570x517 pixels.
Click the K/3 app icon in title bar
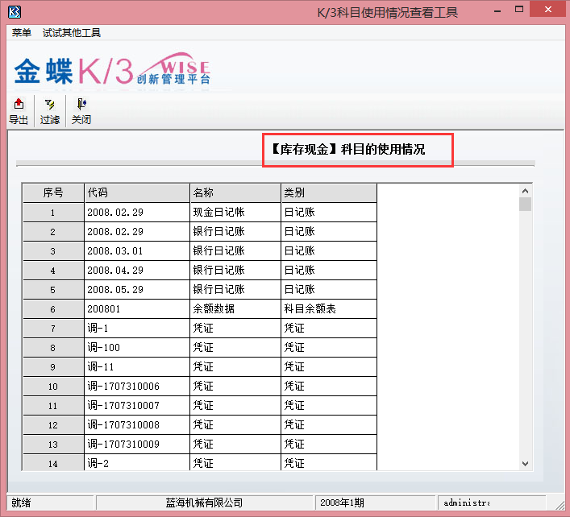[14, 11]
